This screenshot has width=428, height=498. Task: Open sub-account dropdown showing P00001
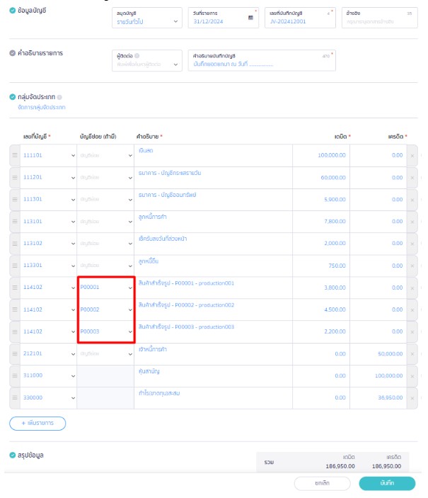(105, 288)
